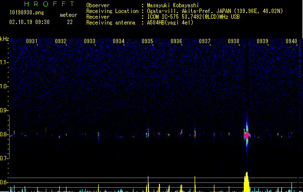Click the 1.1 kHz axis label

pos(4,62)
